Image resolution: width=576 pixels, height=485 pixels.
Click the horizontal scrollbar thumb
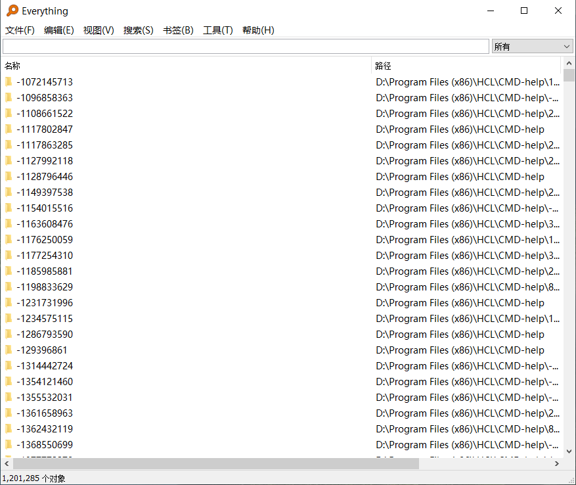pos(216,464)
